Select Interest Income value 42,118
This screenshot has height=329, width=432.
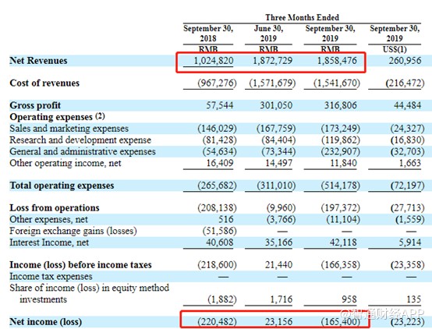pyautogui.click(x=343, y=242)
